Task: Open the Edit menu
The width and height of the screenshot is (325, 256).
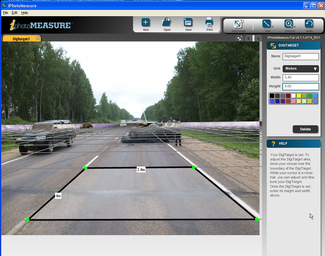Action: [x=15, y=13]
